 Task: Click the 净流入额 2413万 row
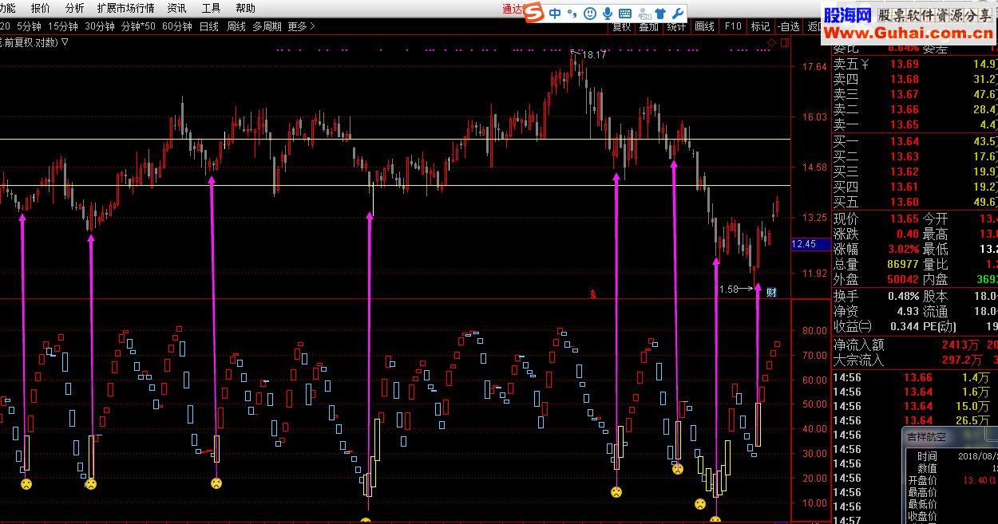click(x=914, y=345)
